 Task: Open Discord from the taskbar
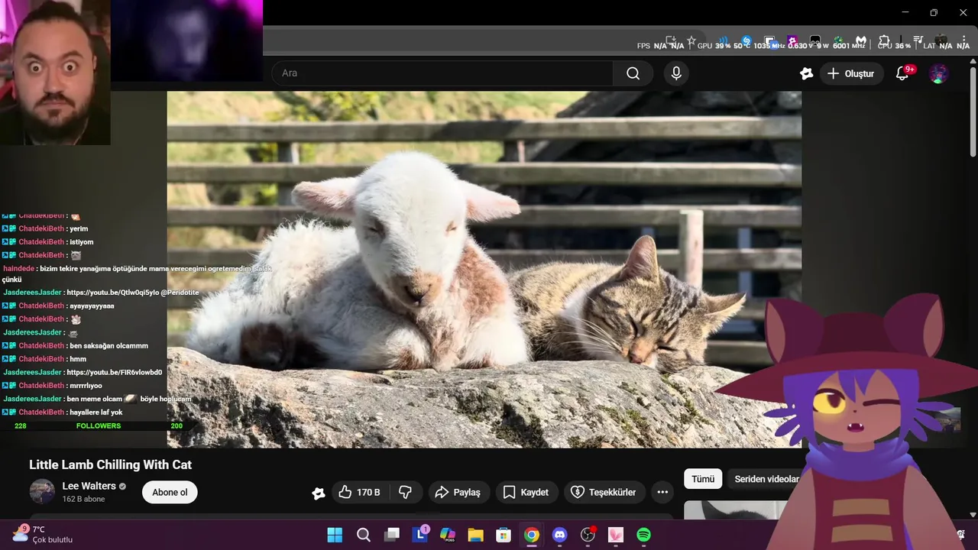click(559, 535)
